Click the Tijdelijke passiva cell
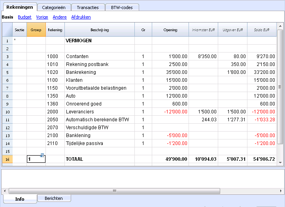Viewport: 285px width, 207px height. [100, 143]
